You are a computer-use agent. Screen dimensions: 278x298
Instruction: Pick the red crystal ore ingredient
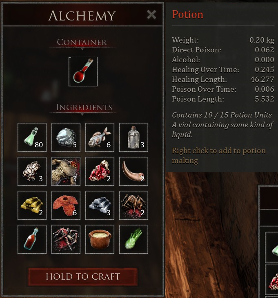point(100,171)
